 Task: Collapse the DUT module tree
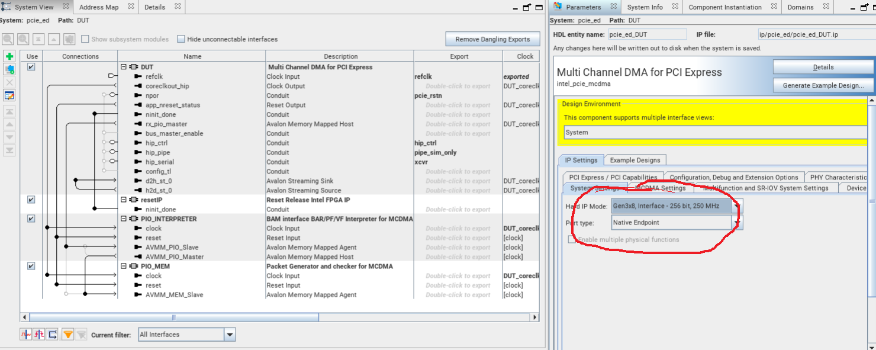124,67
